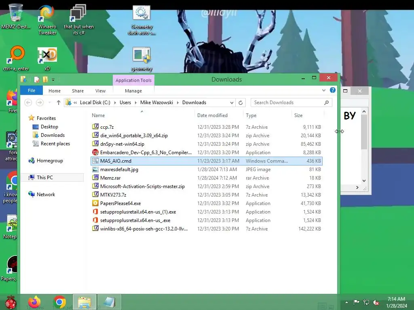The width and height of the screenshot is (414, 310).
Task: Click the search magnifier icon
Action: [327, 103]
